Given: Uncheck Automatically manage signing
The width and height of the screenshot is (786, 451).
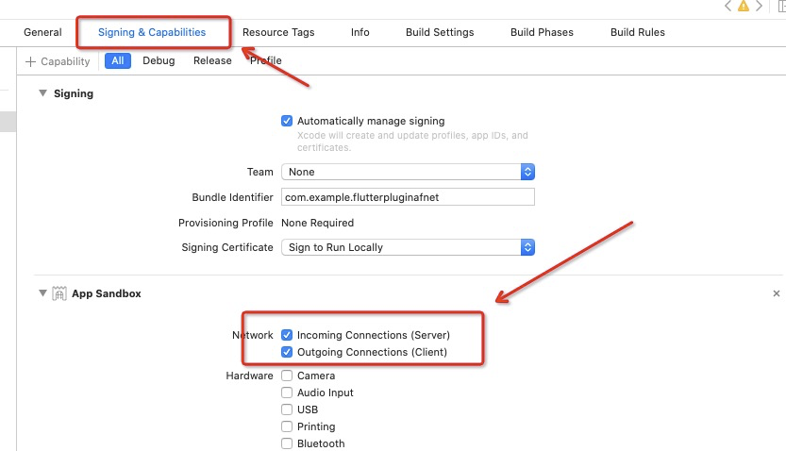Looking at the screenshot, I should tap(287, 121).
